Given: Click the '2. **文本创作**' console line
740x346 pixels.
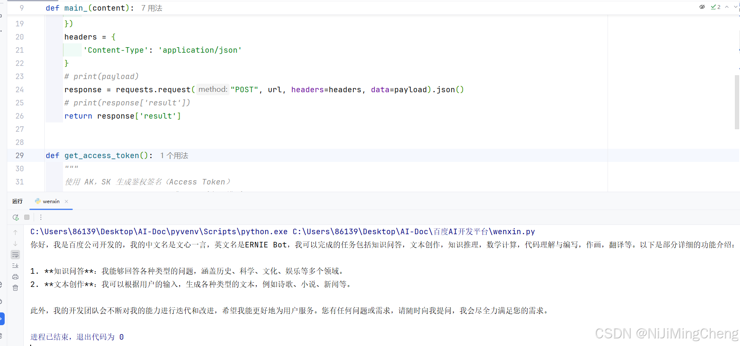Looking at the screenshot, I should tap(191, 284).
